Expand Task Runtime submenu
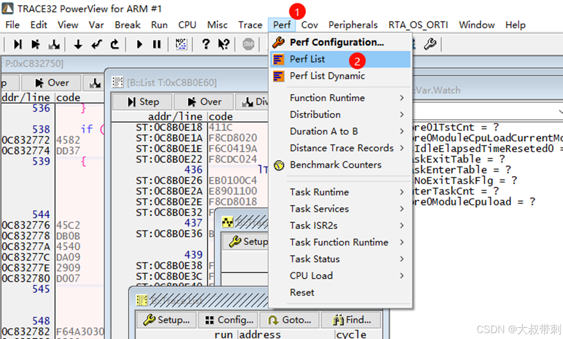The image size is (563, 339). tap(340, 192)
